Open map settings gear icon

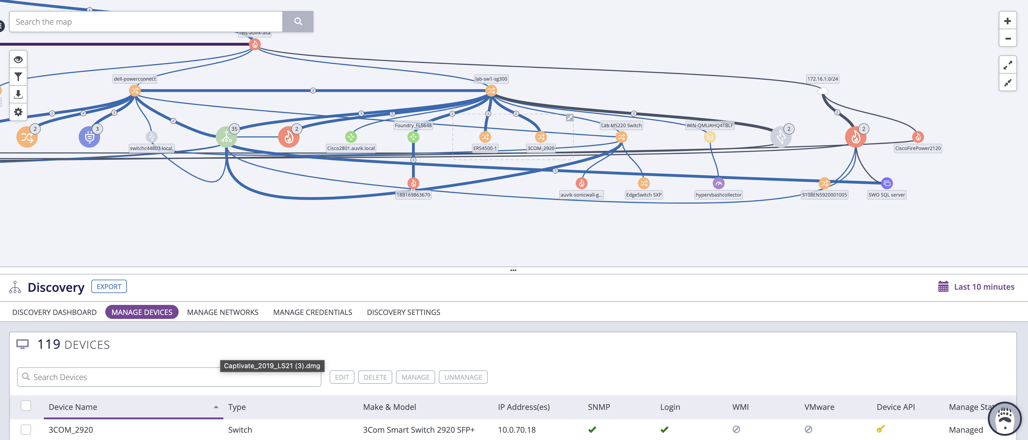click(x=18, y=112)
